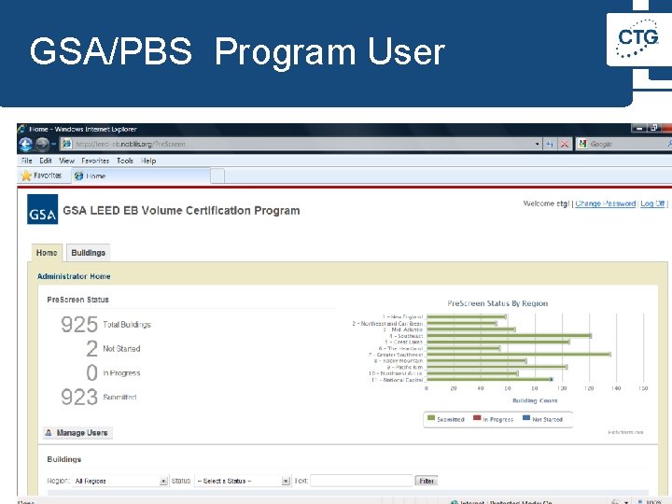The width and height of the screenshot is (672, 504).
Task: Click the 925 Total Buildings count
Action: coord(79,325)
